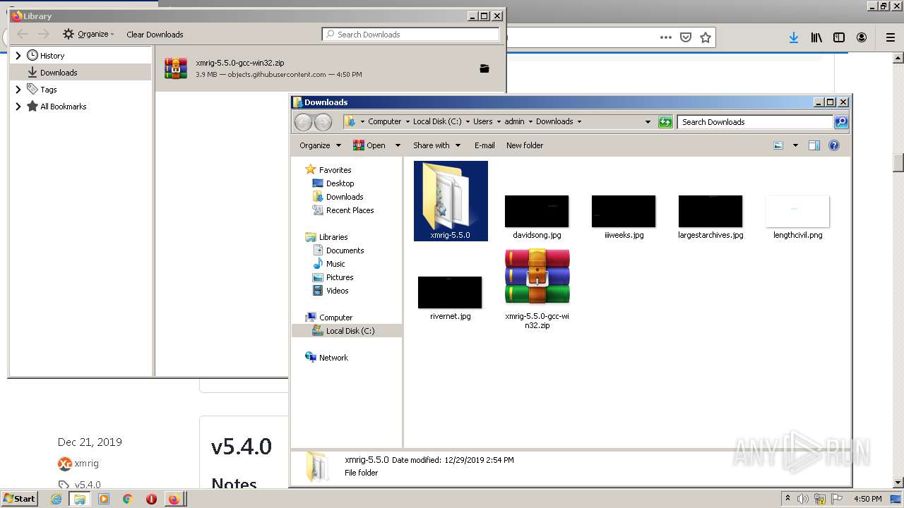904x508 pixels.
Task: Change view icon in Explorer toolbar
Action: coord(778,145)
